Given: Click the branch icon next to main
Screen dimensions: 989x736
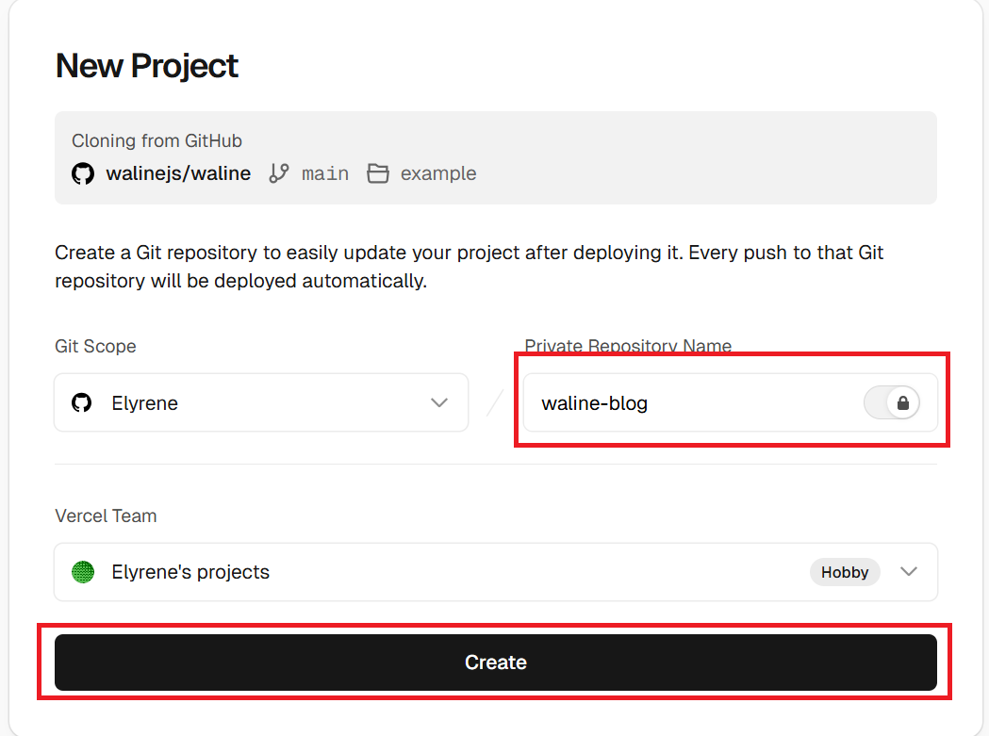Looking at the screenshot, I should tap(279, 173).
